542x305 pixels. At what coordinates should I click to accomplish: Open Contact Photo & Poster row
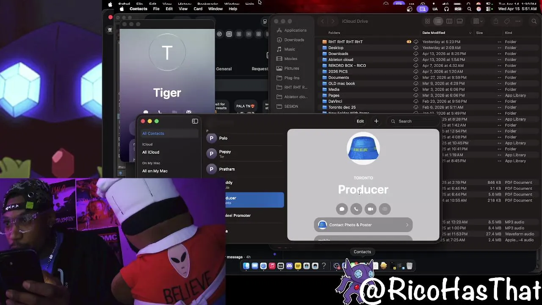(x=363, y=225)
